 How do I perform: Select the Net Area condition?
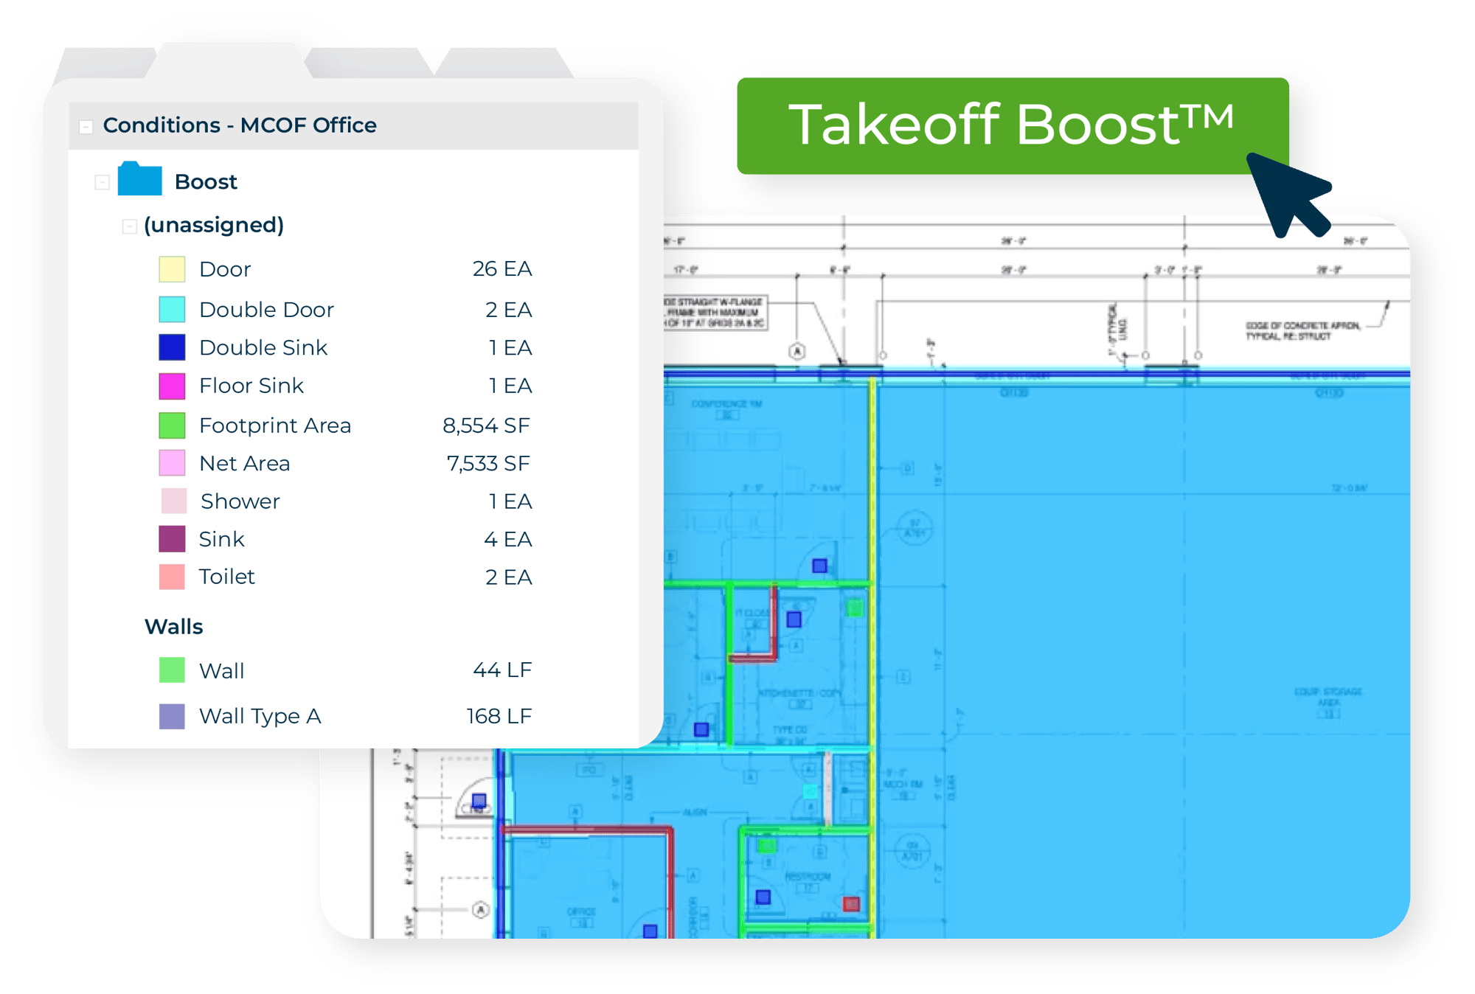(x=345, y=463)
